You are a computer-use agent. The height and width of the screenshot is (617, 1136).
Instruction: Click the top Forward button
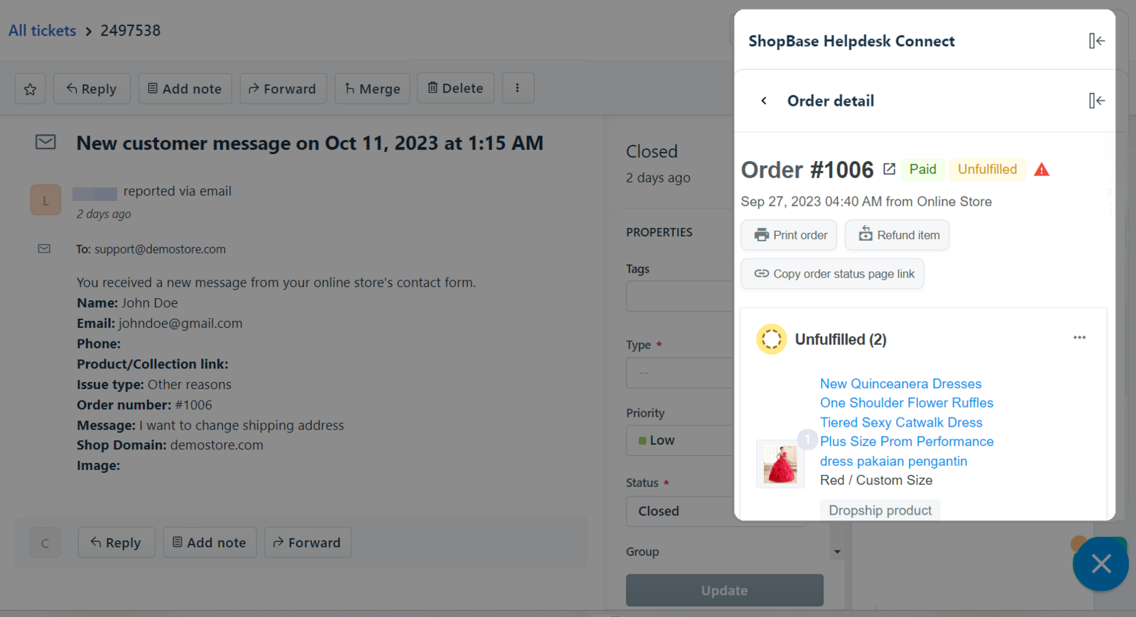(x=283, y=89)
